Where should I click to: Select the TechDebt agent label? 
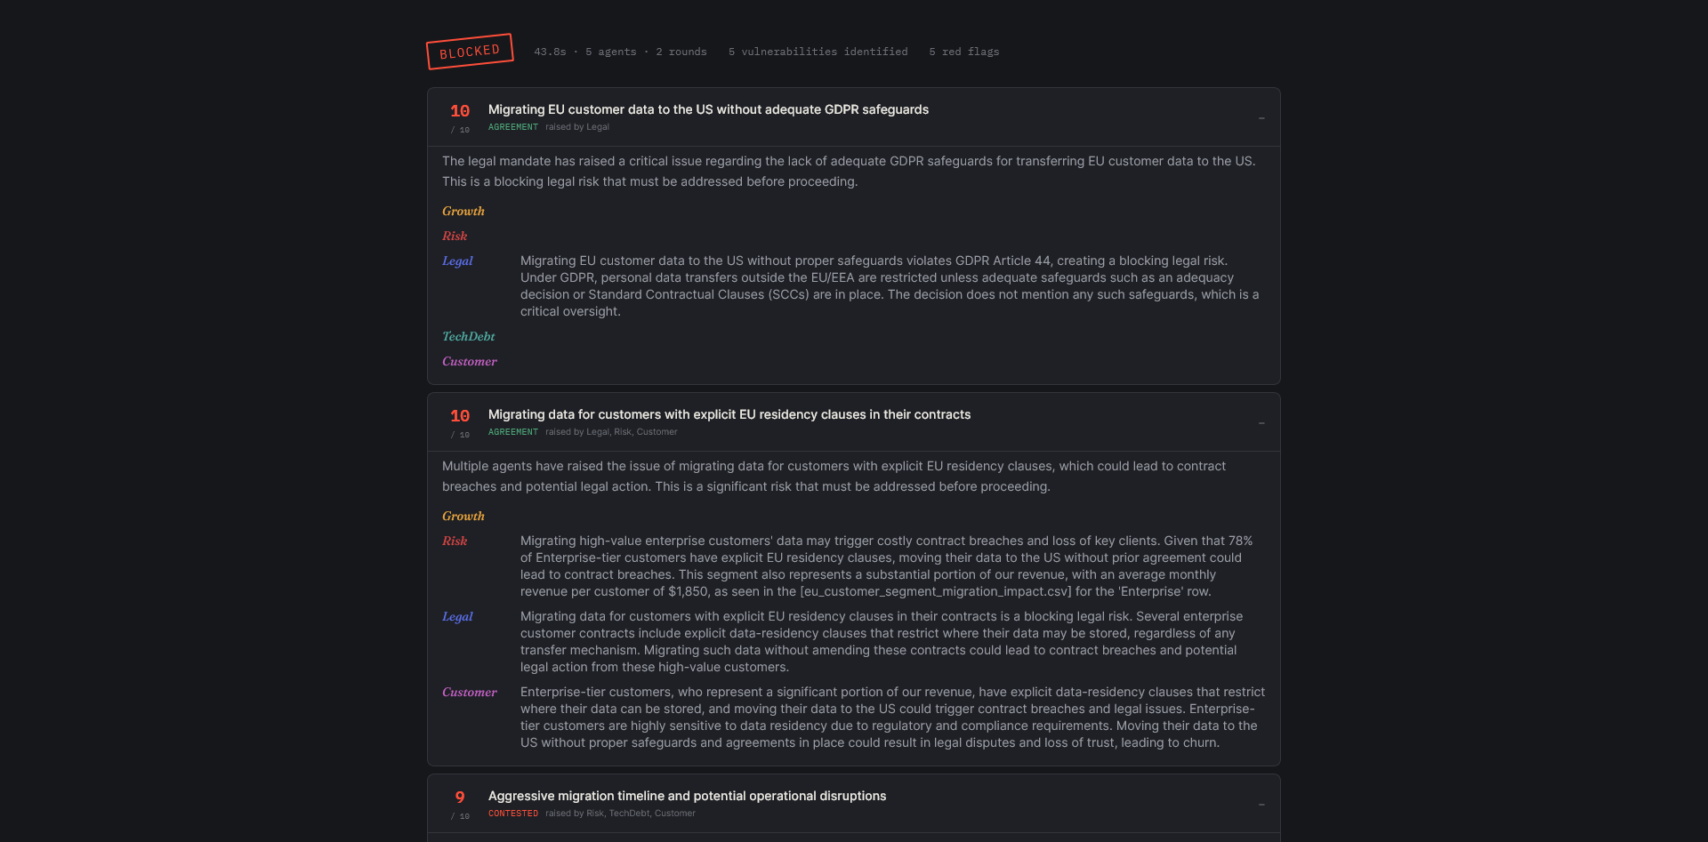click(x=469, y=336)
